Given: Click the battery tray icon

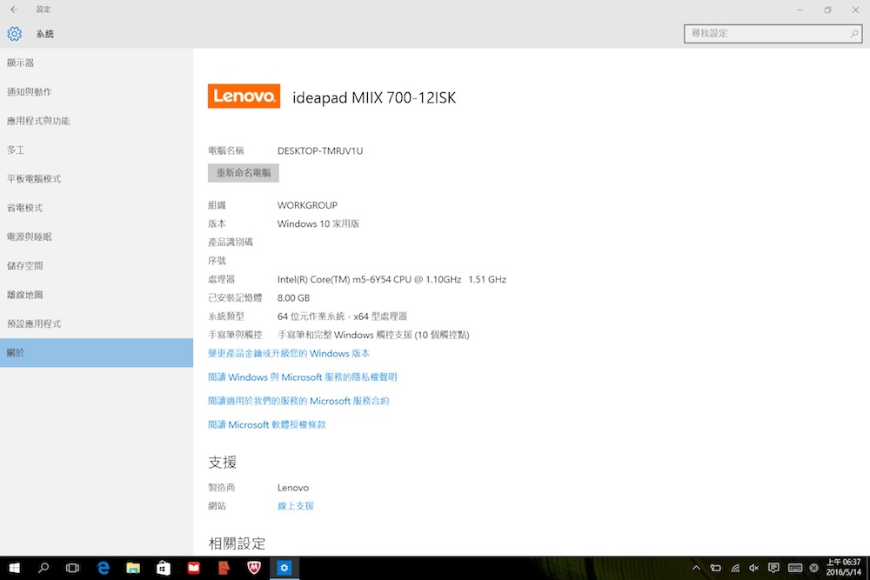Looking at the screenshot, I should pyautogui.click(x=716, y=568).
